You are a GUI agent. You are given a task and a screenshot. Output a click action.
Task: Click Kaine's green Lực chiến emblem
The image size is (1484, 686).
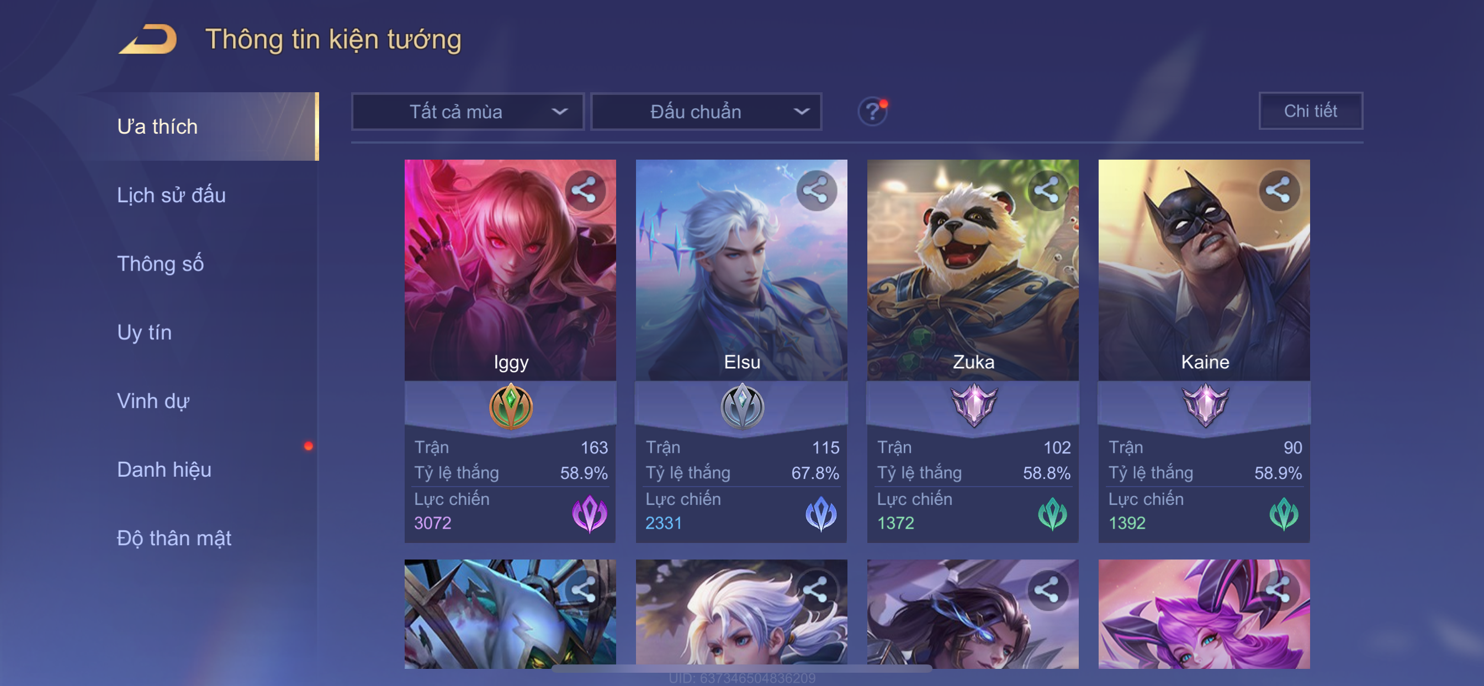(1284, 513)
